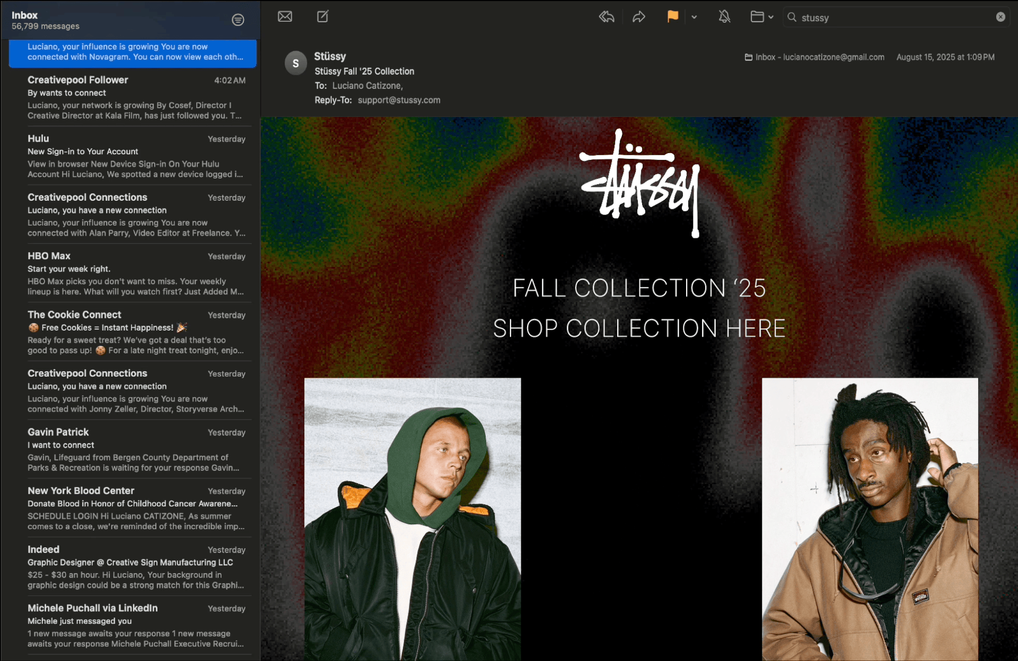The height and width of the screenshot is (661, 1018).
Task: Open the New York Blood Center message
Action: [133, 509]
